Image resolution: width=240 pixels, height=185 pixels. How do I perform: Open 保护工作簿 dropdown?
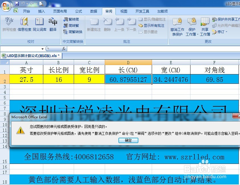[x=192, y=27]
